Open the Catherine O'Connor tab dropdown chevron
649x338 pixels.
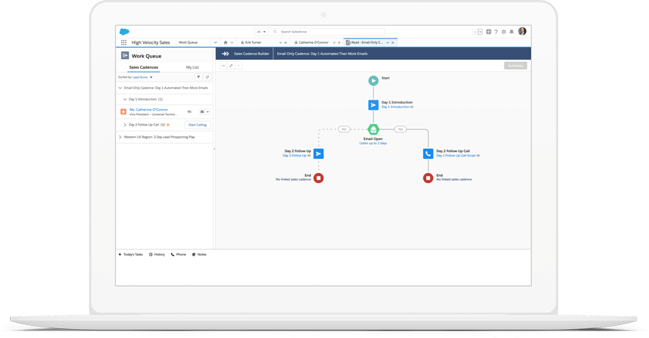334,42
